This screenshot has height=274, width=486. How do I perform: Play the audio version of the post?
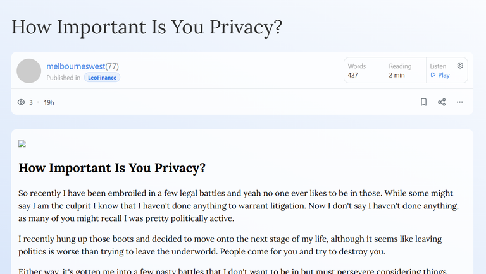coord(440,75)
